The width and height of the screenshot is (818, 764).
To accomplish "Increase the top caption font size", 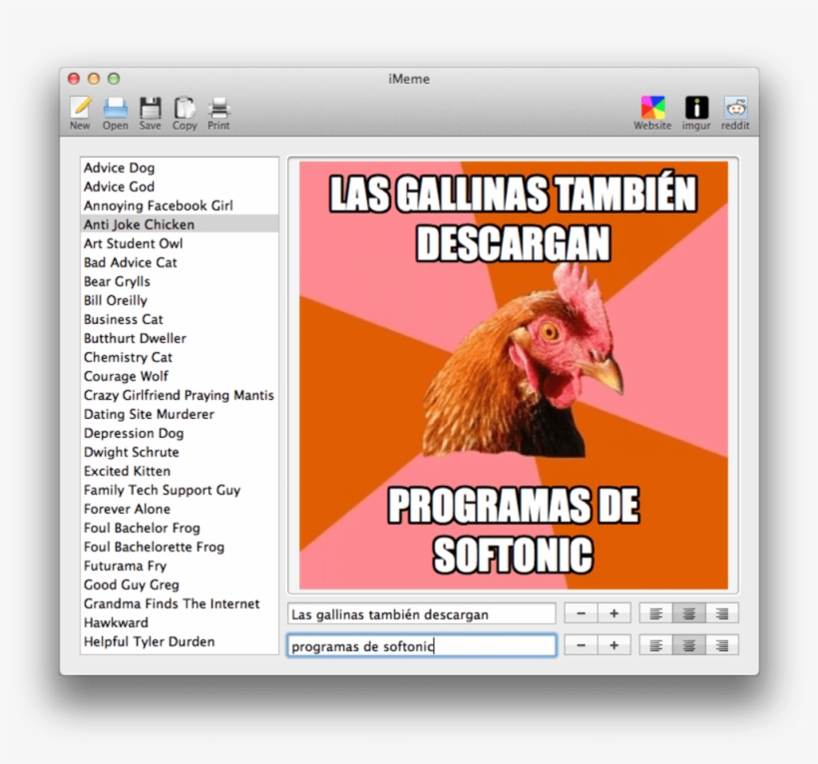I will (x=613, y=612).
